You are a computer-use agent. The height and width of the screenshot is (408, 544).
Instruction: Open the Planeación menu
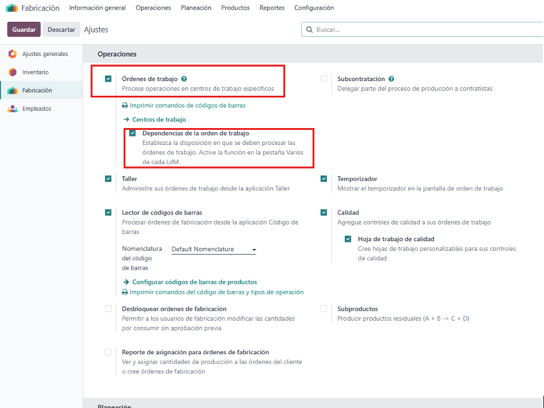196,8
